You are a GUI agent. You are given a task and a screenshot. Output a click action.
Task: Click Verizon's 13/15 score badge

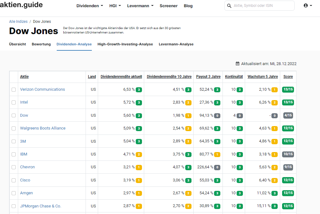coord(288,89)
